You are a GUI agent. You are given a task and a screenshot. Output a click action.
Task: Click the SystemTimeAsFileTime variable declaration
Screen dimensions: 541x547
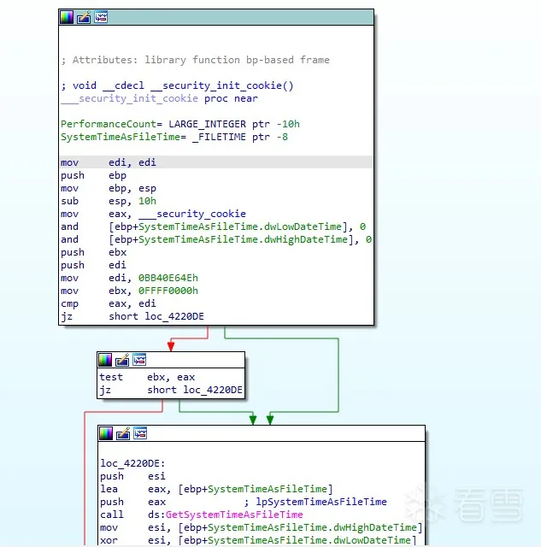click(x=174, y=137)
